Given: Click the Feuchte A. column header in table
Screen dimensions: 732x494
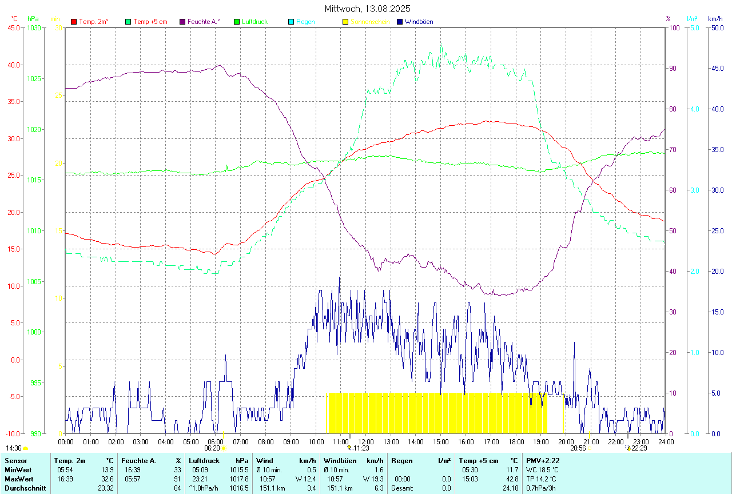Looking at the screenshot, I should (138, 460).
